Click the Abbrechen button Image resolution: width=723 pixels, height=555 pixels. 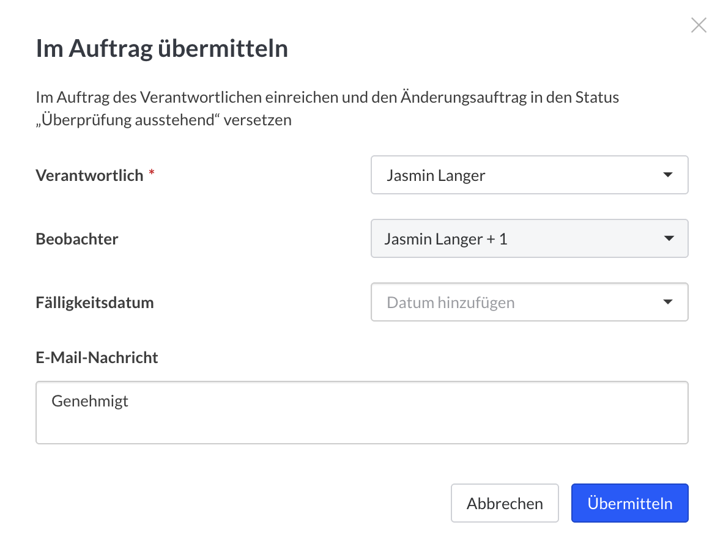(x=505, y=503)
